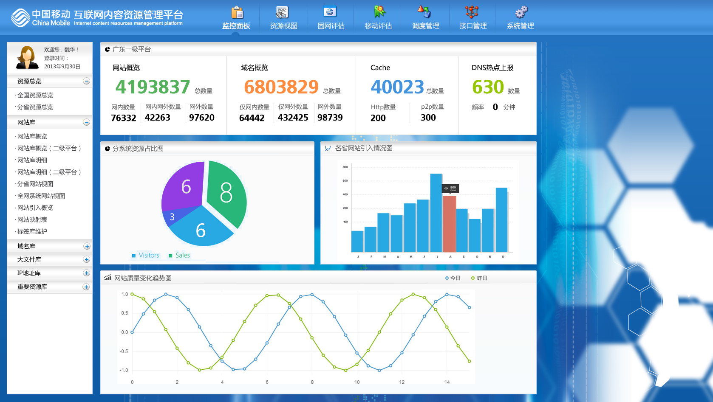Image resolution: width=713 pixels, height=402 pixels.
Task: Open the 资源视图 icon in top navigation
Action: tap(282, 12)
